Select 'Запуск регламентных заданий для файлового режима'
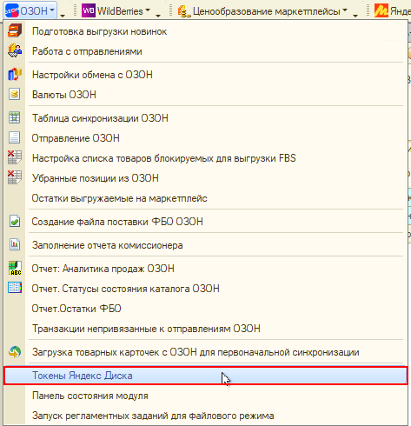Screen dimensions: 411x426 pos(205,416)
